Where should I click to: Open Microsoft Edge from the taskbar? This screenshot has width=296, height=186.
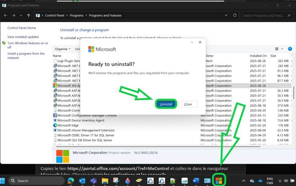click(x=71, y=181)
